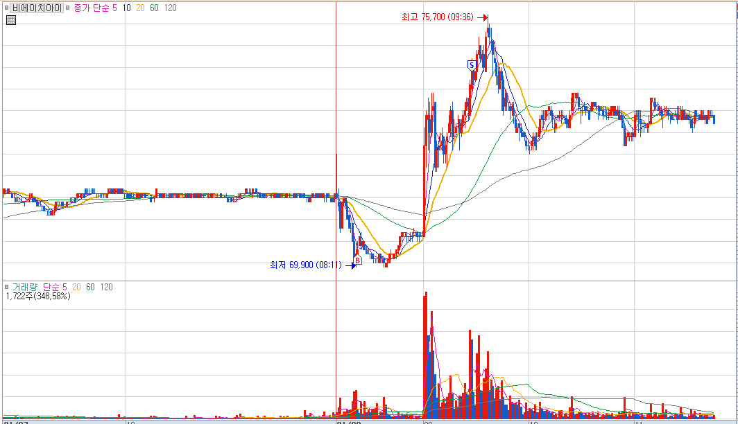Click the 최고 75,700 (09:36) high label

pos(437,17)
